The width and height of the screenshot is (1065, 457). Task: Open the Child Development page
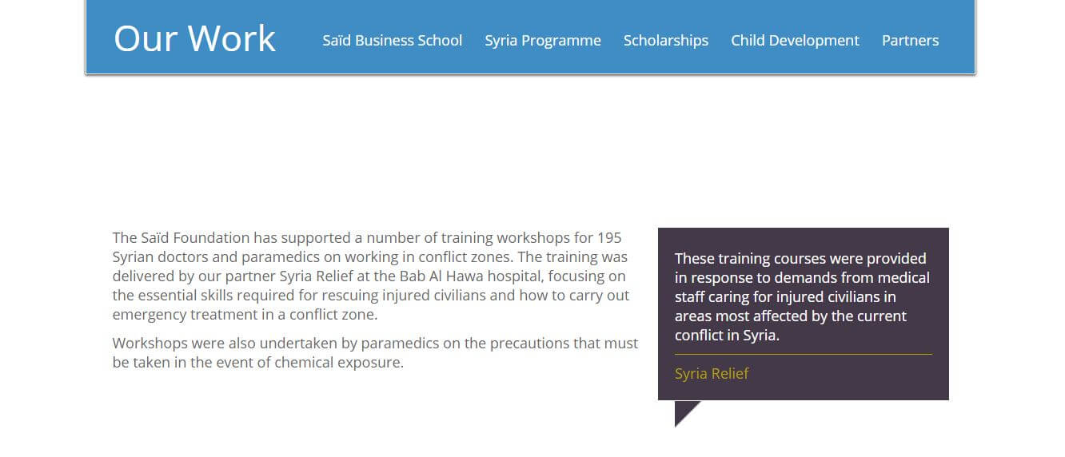tap(795, 40)
